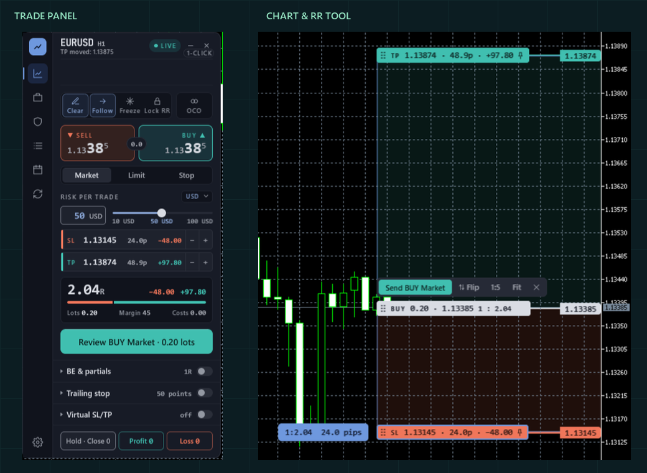647x473 pixels.
Task: Click the pin icon on SL chart label
Action: pos(520,432)
